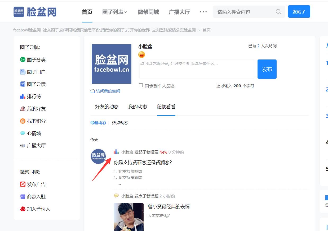Enable 同步到个人签名 checkbox

pos(141,86)
